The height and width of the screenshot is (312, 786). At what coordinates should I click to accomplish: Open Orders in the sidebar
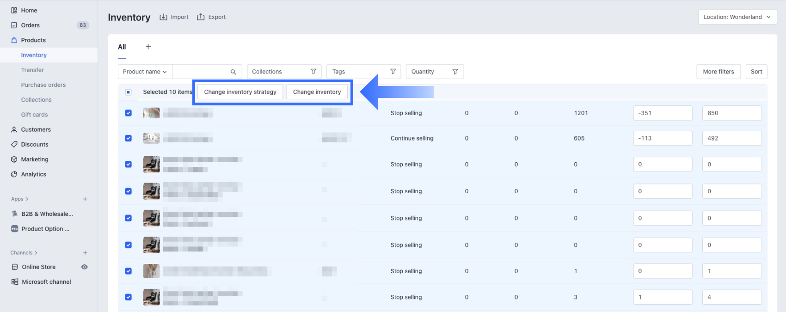coord(31,25)
